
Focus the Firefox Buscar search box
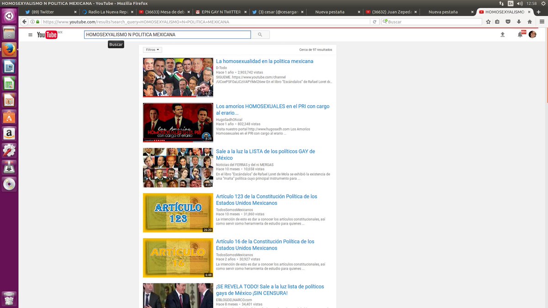(x=432, y=21)
